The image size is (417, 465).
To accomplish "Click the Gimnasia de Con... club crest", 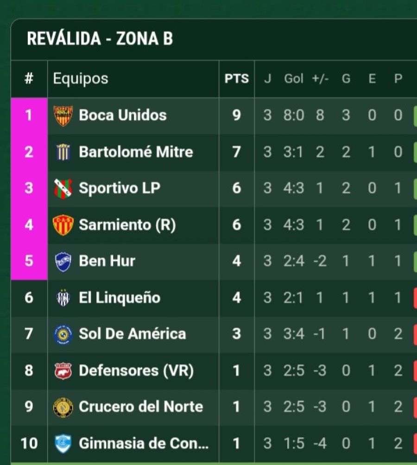I will point(63,444).
